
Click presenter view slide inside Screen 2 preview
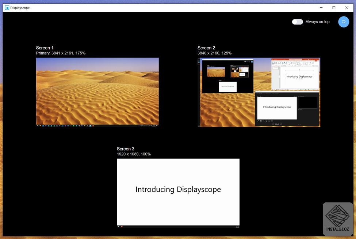pos(277,108)
